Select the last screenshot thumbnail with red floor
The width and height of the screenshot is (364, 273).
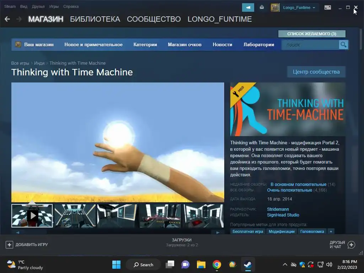(203, 216)
